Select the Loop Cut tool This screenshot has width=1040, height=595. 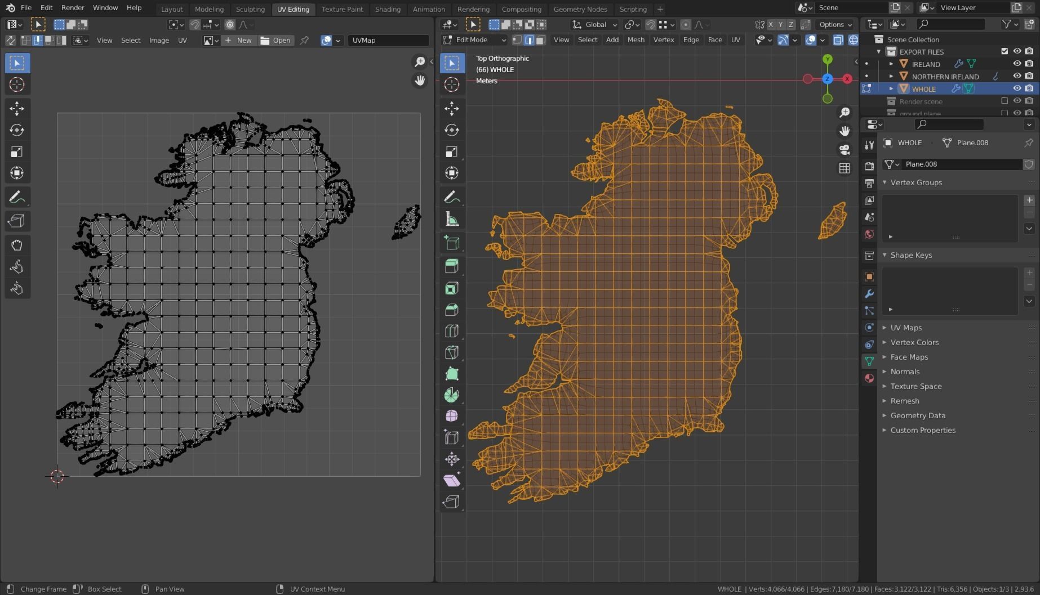(452, 331)
